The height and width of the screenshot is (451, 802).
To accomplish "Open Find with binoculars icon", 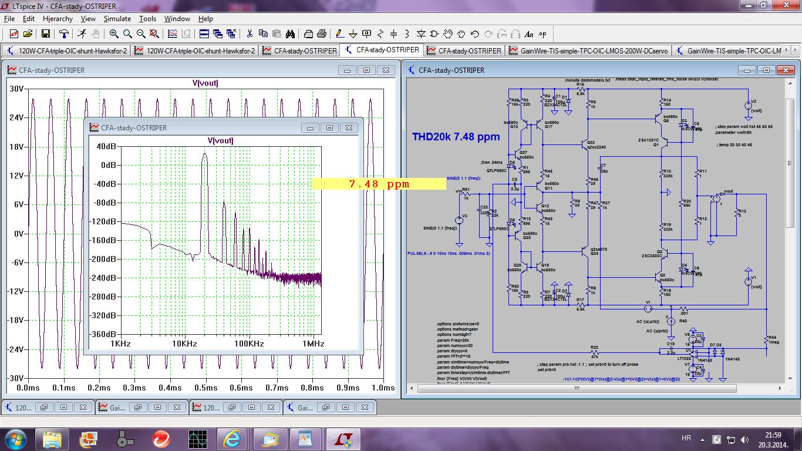I will (290, 34).
